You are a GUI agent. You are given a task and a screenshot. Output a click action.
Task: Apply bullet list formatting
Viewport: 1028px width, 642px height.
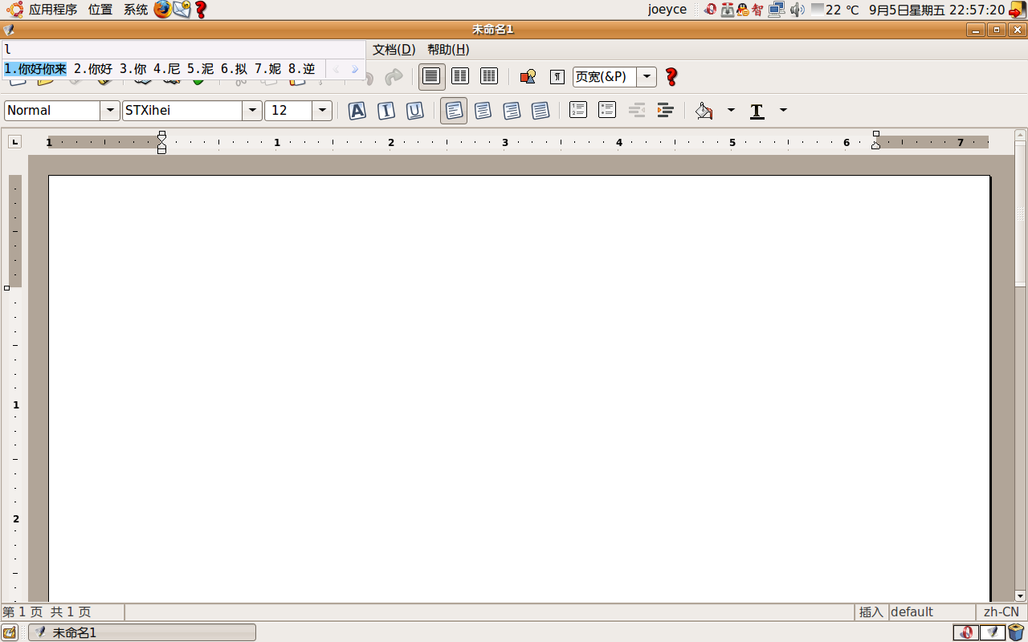[607, 110]
